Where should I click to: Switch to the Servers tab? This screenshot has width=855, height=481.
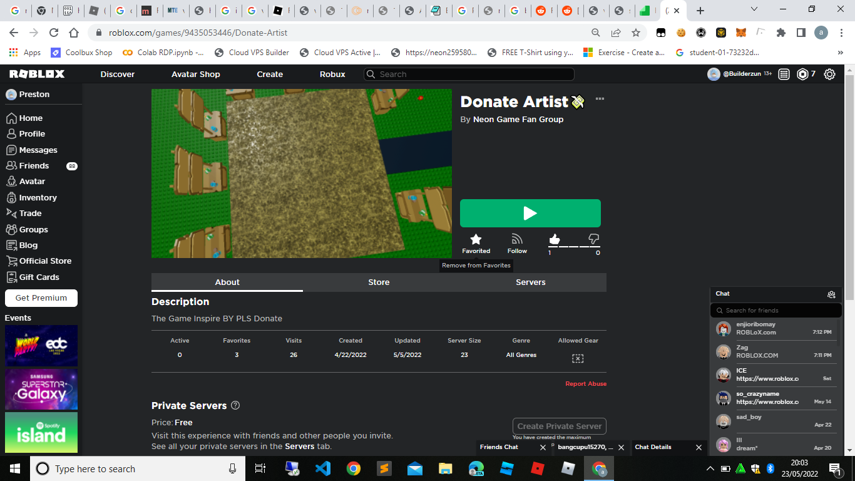click(x=531, y=282)
